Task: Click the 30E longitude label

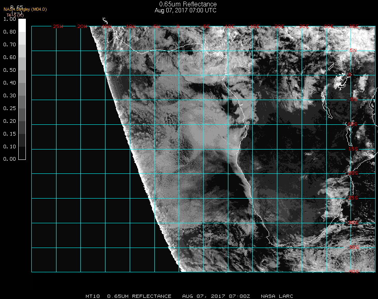Action: click(x=329, y=26)
